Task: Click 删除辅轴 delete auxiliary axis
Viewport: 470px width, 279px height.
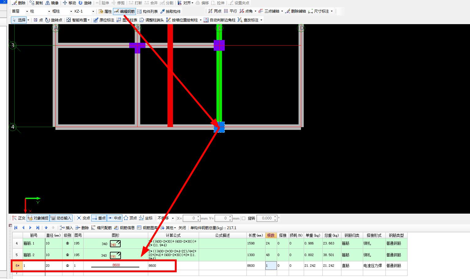Action: [295, 11]
